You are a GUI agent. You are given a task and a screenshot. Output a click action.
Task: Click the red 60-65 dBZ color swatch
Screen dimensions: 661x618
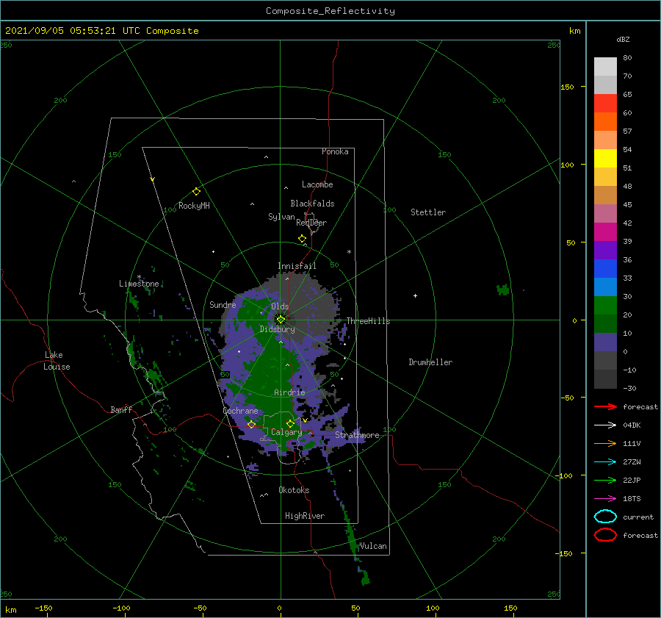pyautogui.click(x=605, y=104)
